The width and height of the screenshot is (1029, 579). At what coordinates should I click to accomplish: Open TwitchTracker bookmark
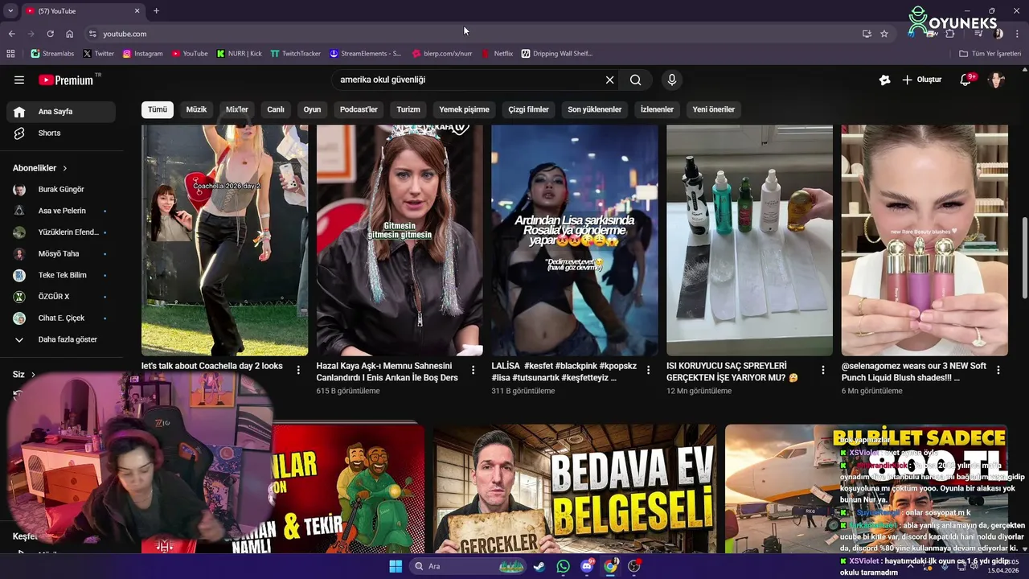295,54
